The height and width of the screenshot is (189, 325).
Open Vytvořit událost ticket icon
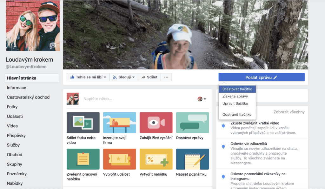[x=119, y=159]
